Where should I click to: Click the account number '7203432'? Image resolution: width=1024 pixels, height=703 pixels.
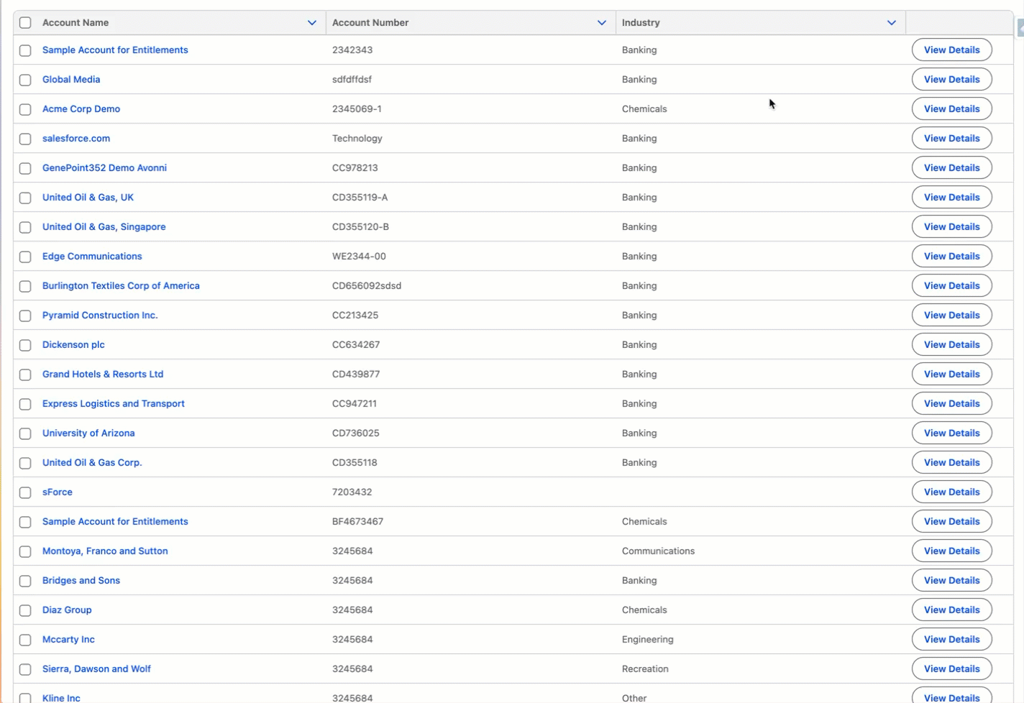[x=352, y=492]
